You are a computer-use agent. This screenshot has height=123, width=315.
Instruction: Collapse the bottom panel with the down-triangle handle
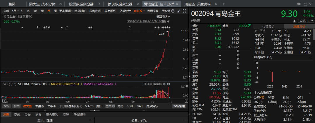pos(95,110)
